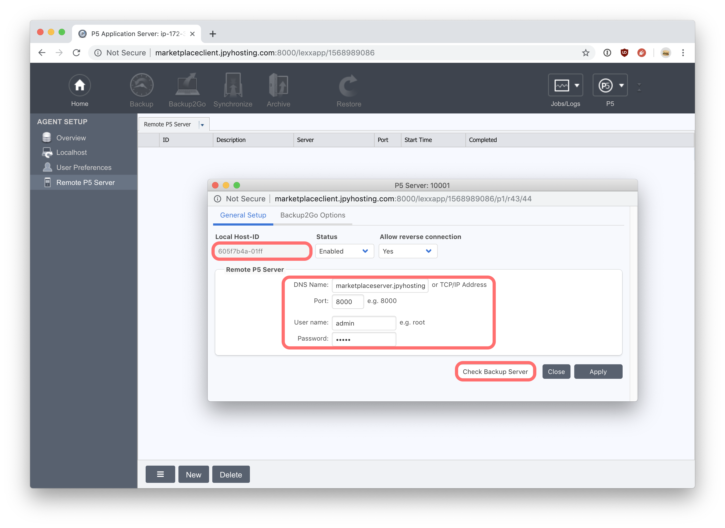This screenshot has height=528, width=725.
Task: View site info icon in popup address bar
Action: click(217, 199)
